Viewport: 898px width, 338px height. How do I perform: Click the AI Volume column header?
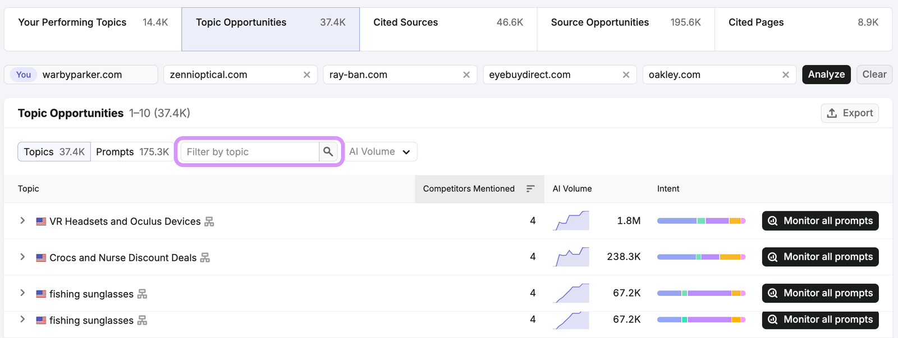[572, 189]
